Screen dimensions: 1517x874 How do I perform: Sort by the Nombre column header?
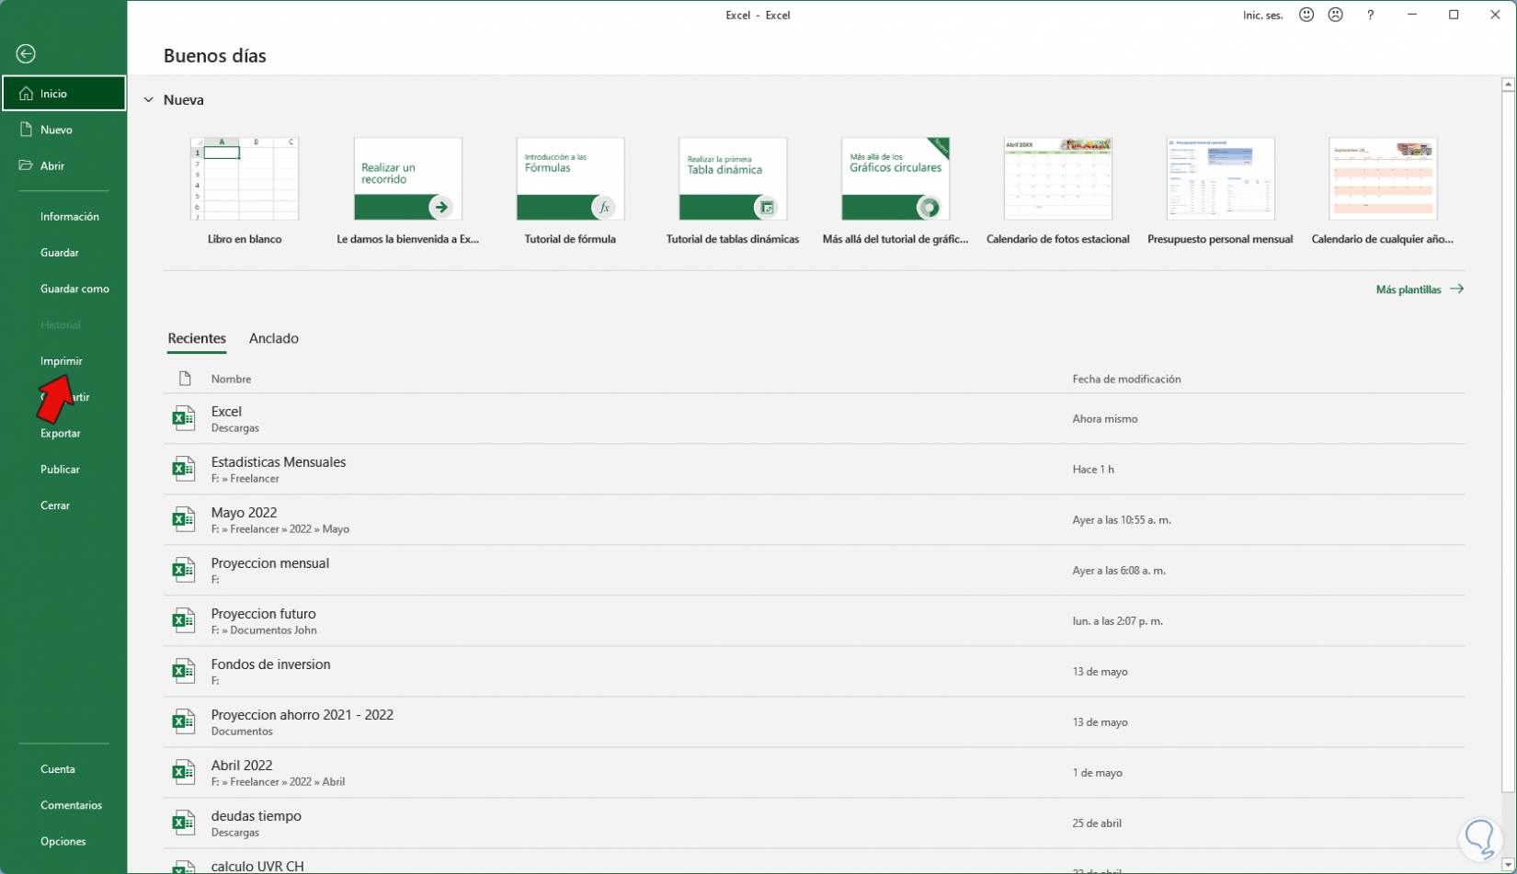coord(231,379)
